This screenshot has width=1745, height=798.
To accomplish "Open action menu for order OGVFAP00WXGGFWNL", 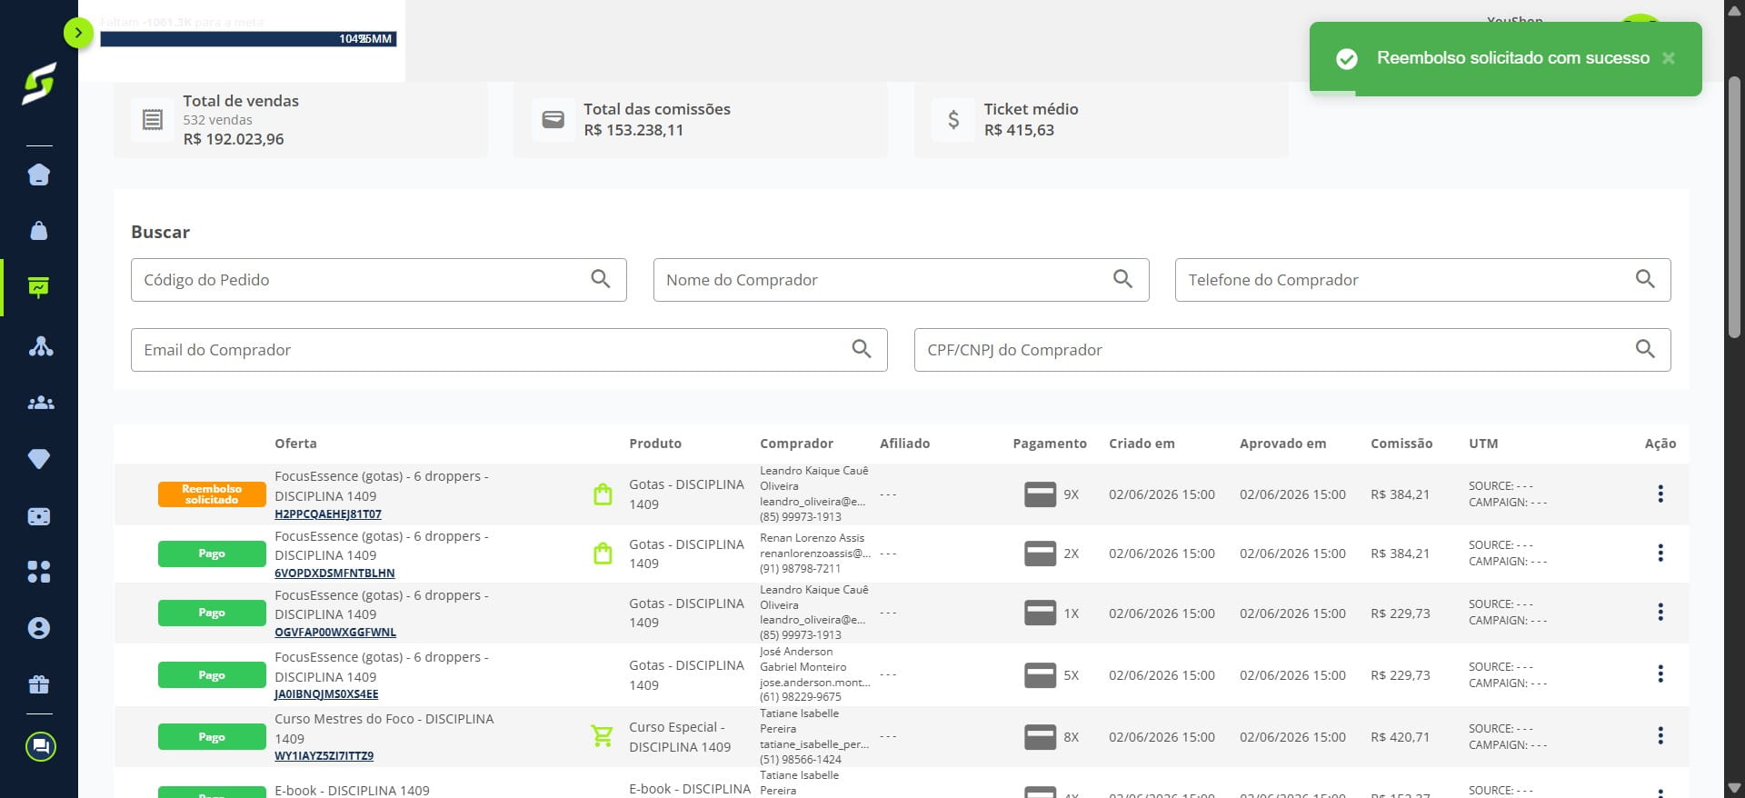I will point(1660,612).
